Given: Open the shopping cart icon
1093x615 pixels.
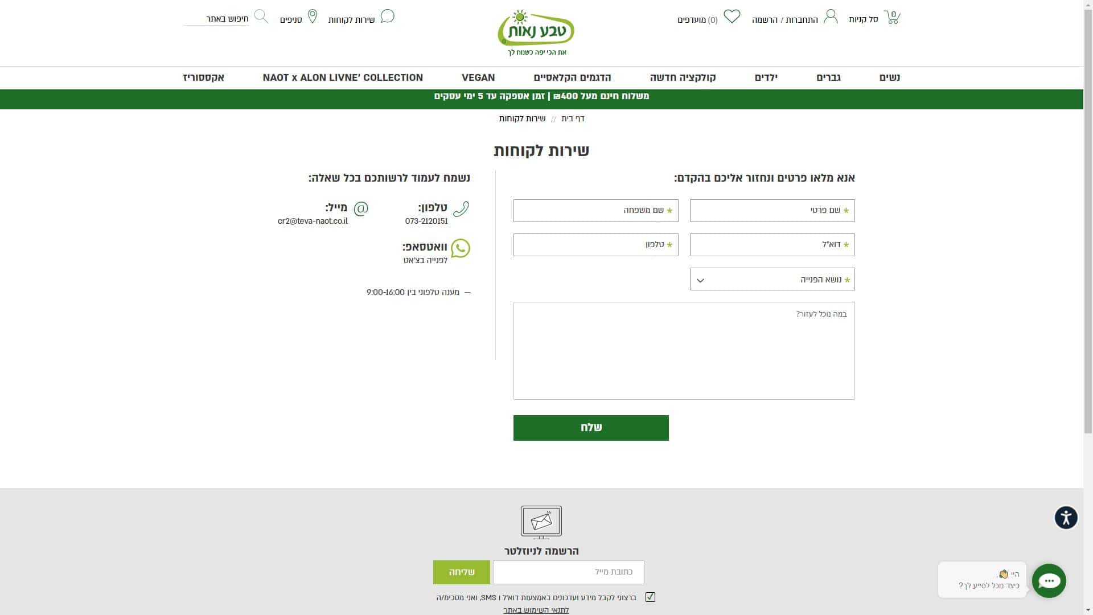Looking at the screenshot, I should [x=892, y=17].
